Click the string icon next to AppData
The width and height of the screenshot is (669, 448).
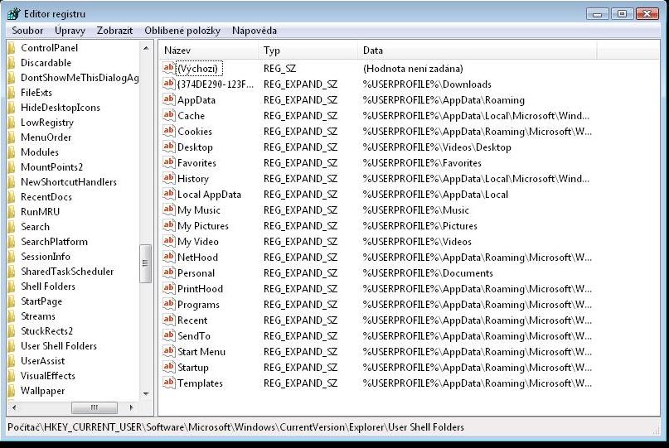169,100
